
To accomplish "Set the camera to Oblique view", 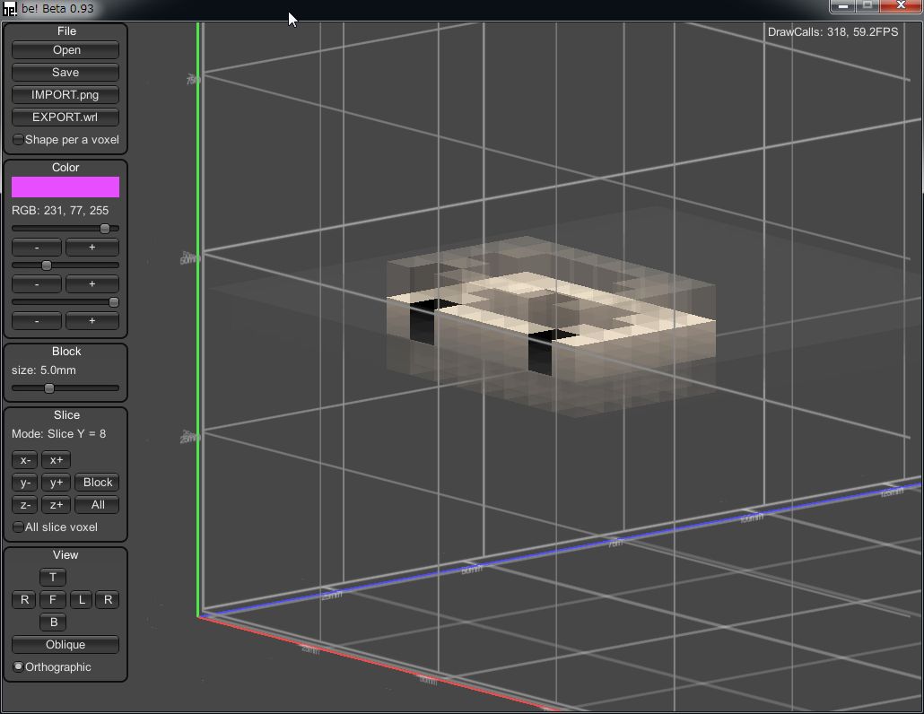I will 65,645.
